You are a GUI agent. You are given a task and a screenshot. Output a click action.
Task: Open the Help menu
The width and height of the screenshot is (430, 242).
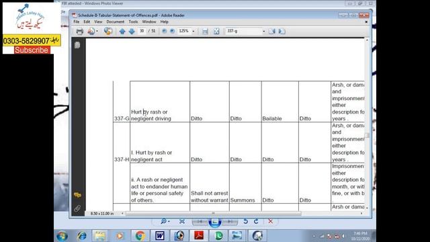coord(164,22)
